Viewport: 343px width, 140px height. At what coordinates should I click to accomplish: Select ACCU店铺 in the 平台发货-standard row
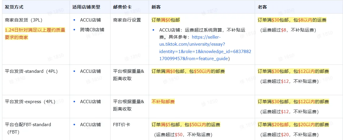90,71
